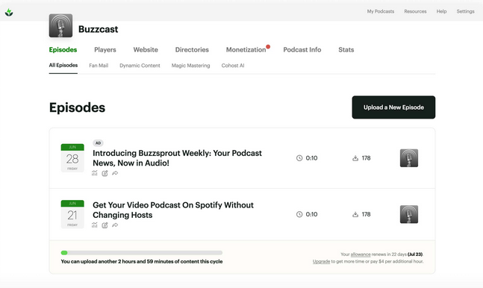483x288 pixels.
Task: Share icon for Introducing Buzzsprout Weekly episode
Action: [115, 173]
